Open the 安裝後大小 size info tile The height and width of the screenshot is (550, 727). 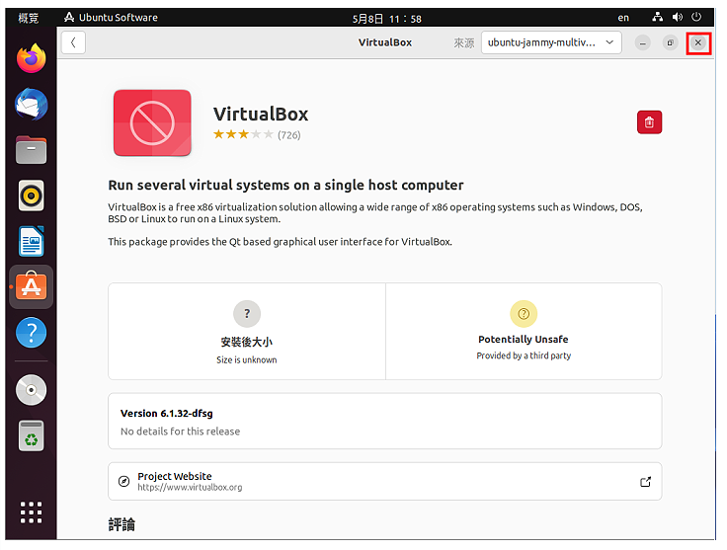pos(247,332)
